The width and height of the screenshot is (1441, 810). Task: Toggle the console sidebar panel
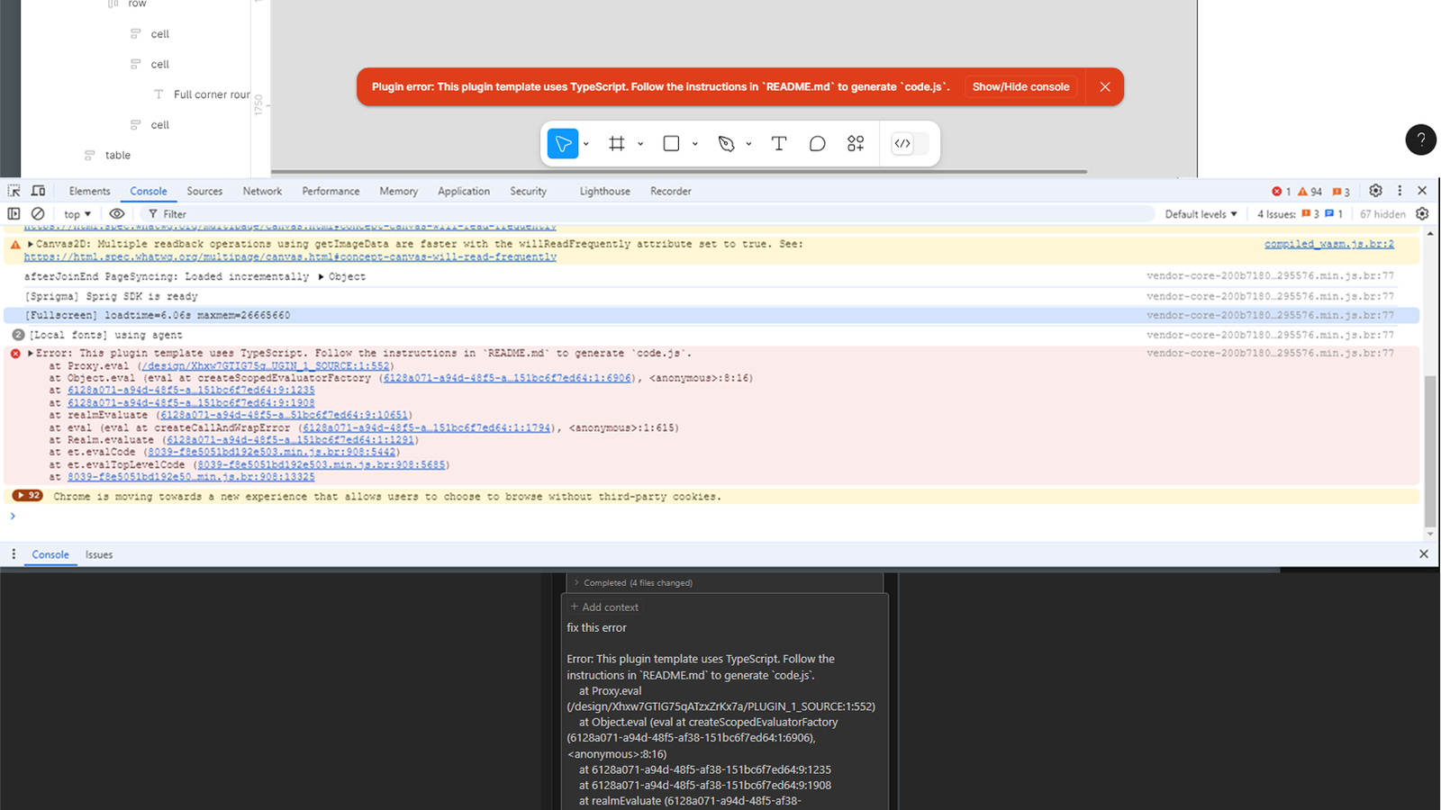(14, 214)
